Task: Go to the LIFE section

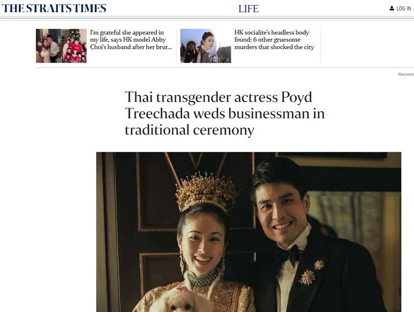Action: coord(248,9)
